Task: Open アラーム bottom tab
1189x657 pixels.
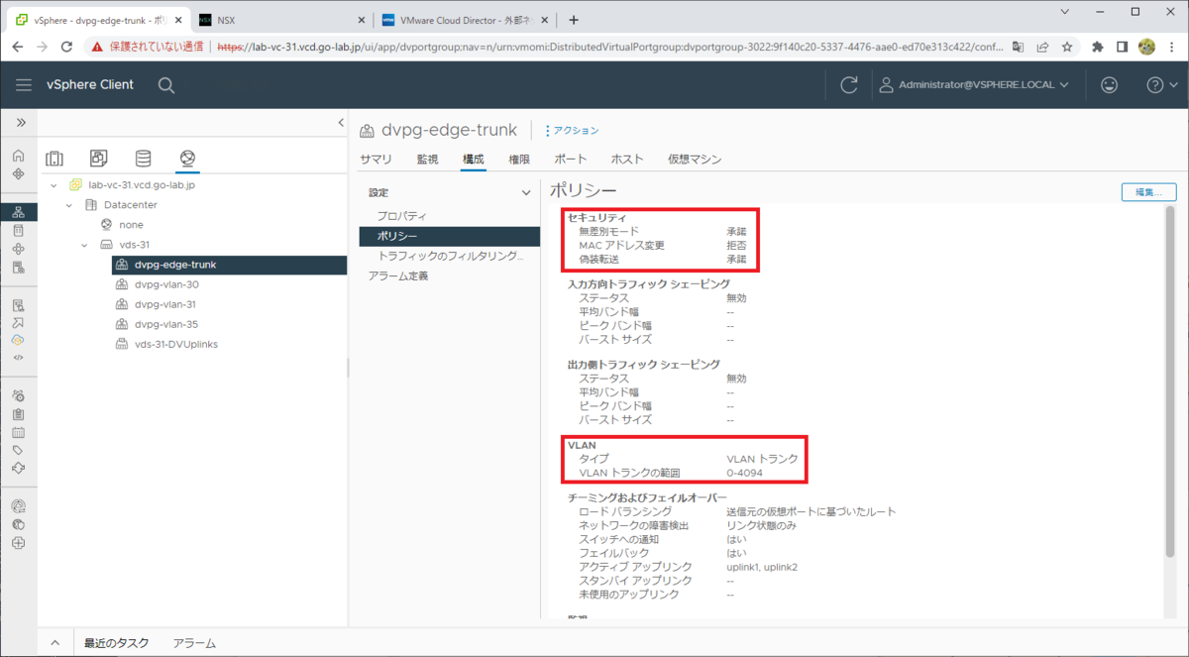Action: [194, 643]
